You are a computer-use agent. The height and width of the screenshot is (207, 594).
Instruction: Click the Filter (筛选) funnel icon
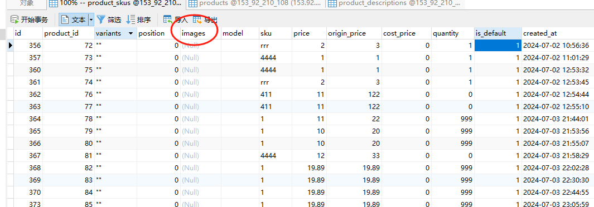[101, 19]
